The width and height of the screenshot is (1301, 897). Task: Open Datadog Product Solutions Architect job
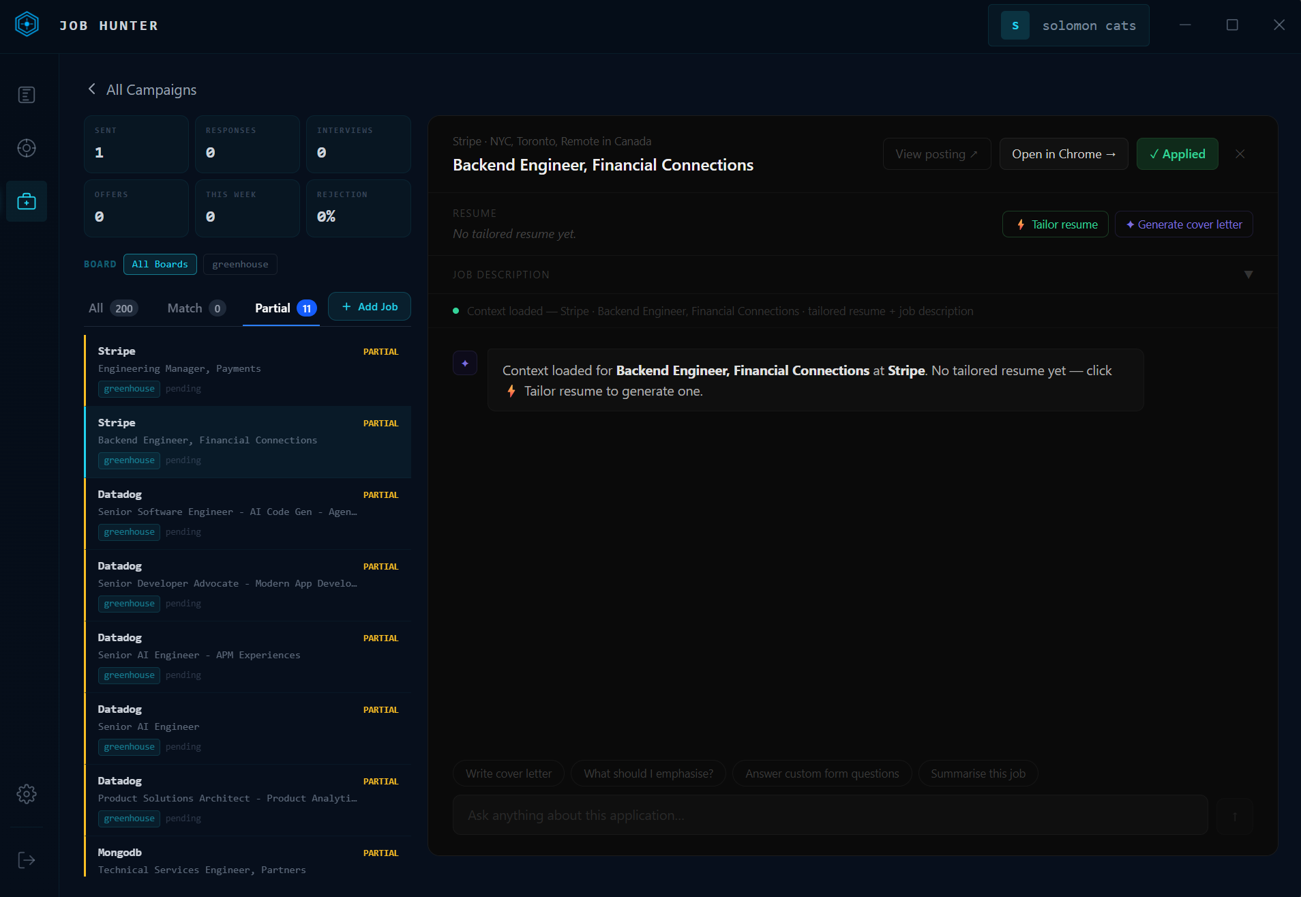pyautogui.click(x=248, y=800)
